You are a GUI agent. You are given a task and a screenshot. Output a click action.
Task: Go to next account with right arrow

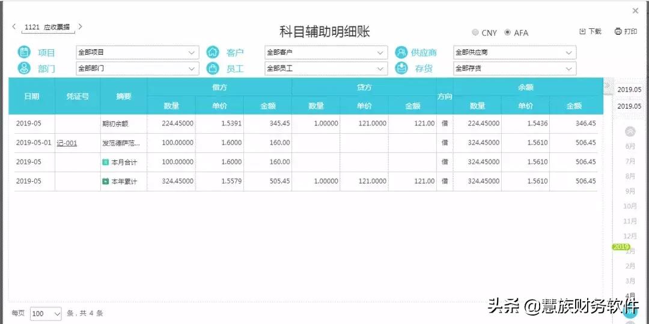tap(81, 26)
